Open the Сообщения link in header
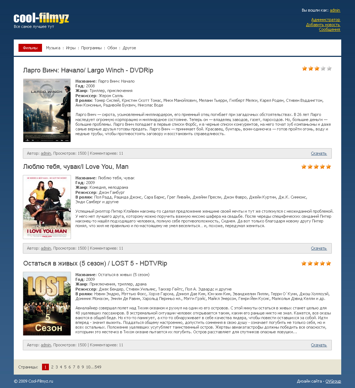The image size is (355, 388). pyautogui.click(x=329, y=29)
